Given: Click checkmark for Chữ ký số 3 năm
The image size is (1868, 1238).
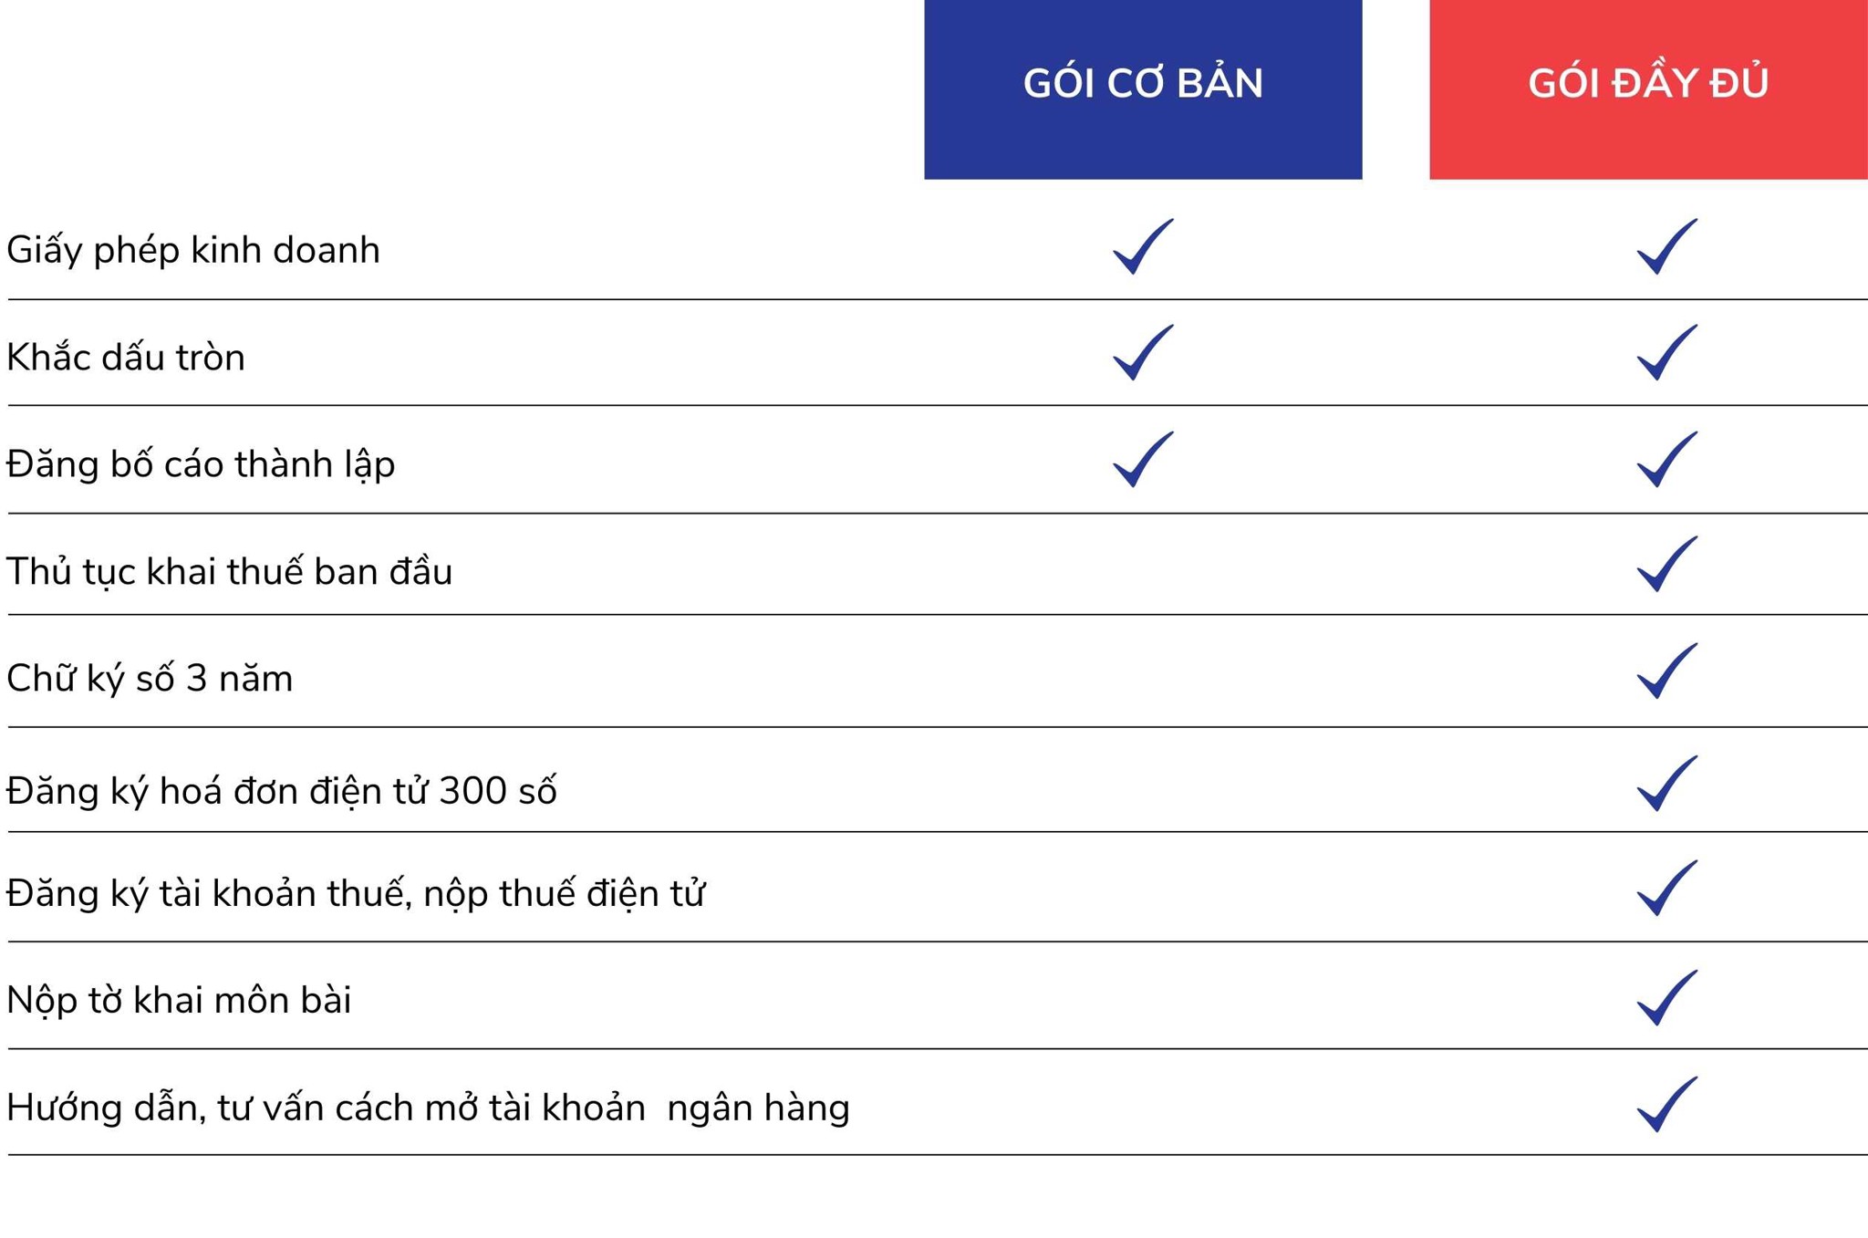Looking at the screenshot, I should click(x=1666, y=671).
